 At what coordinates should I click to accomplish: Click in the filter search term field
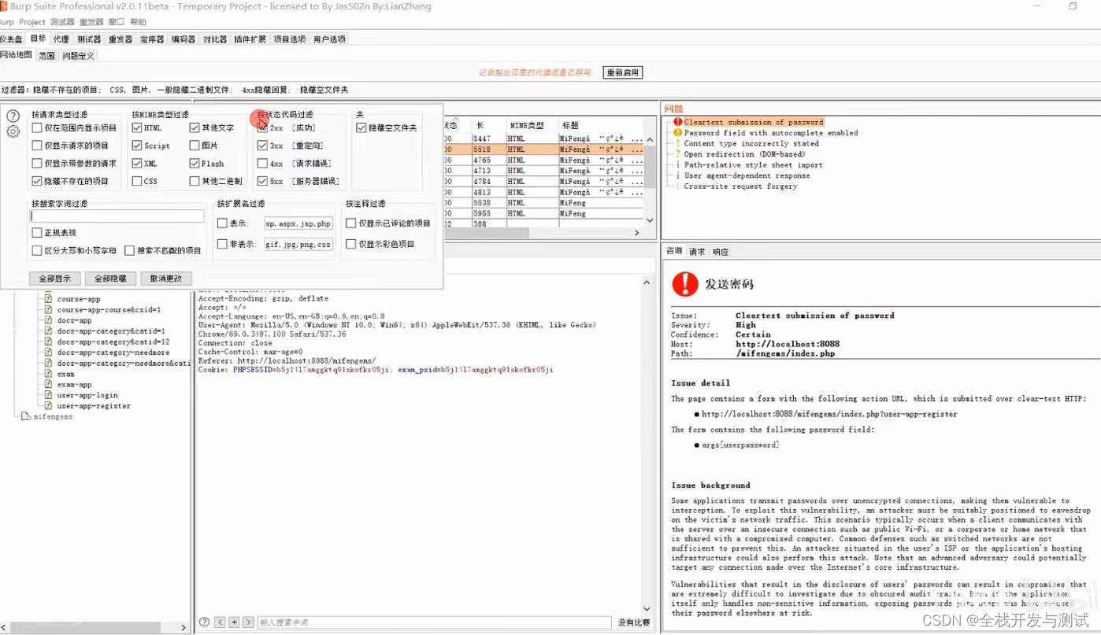click(x=117, y=216)
